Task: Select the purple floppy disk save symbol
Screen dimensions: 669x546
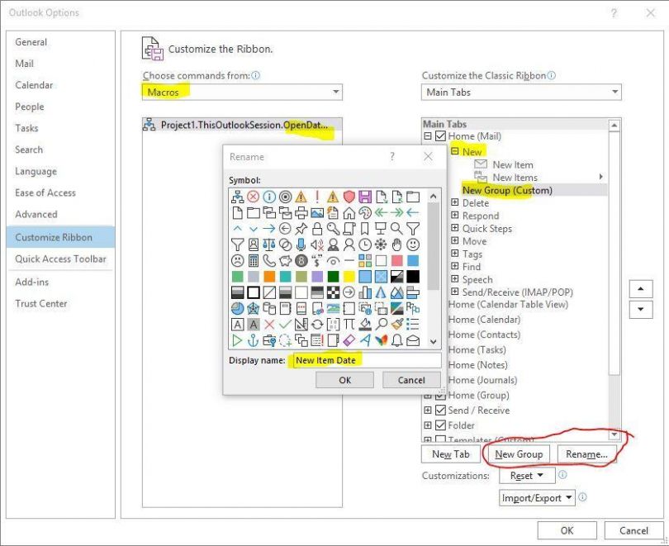Action: click(364, 197)
